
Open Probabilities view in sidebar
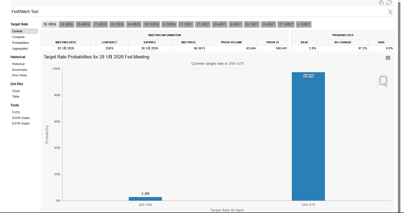click(20, 43)
